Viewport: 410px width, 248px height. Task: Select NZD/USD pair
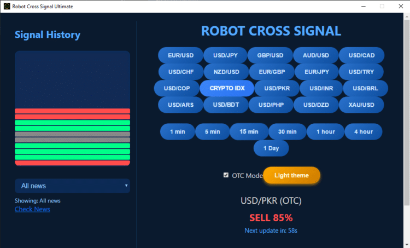[226, 72]
